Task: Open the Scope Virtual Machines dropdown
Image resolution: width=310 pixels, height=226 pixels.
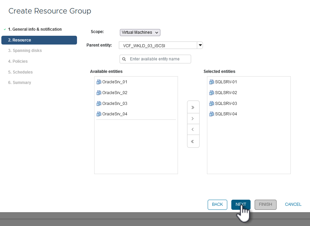Action: point(140,32)
